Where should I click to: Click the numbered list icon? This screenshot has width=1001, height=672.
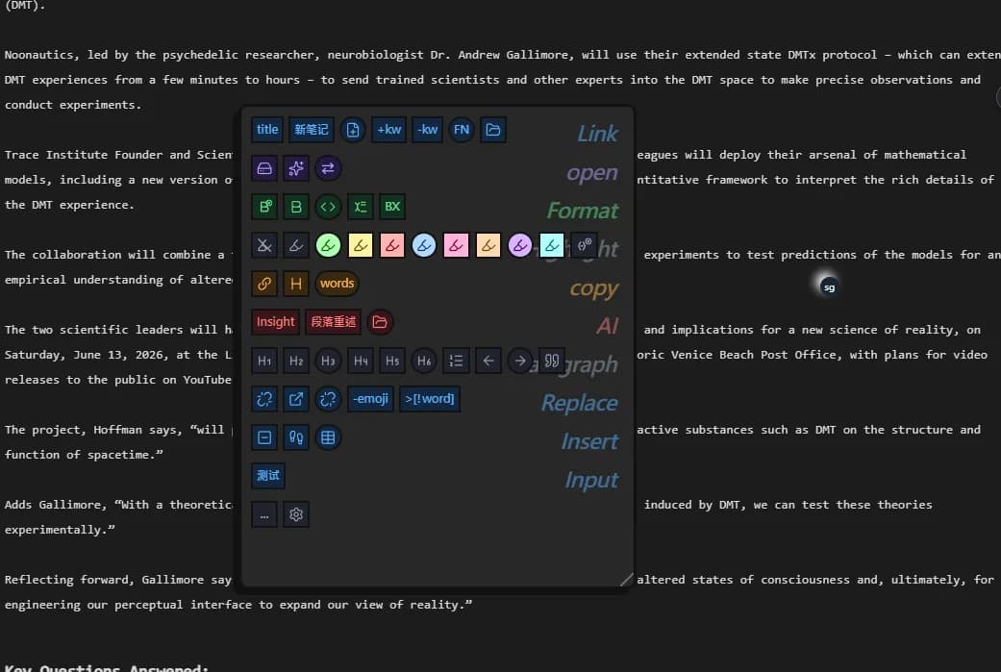pos(456,361)
